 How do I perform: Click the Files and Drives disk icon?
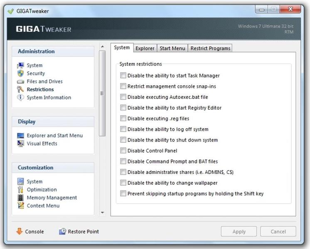[20, 82]
